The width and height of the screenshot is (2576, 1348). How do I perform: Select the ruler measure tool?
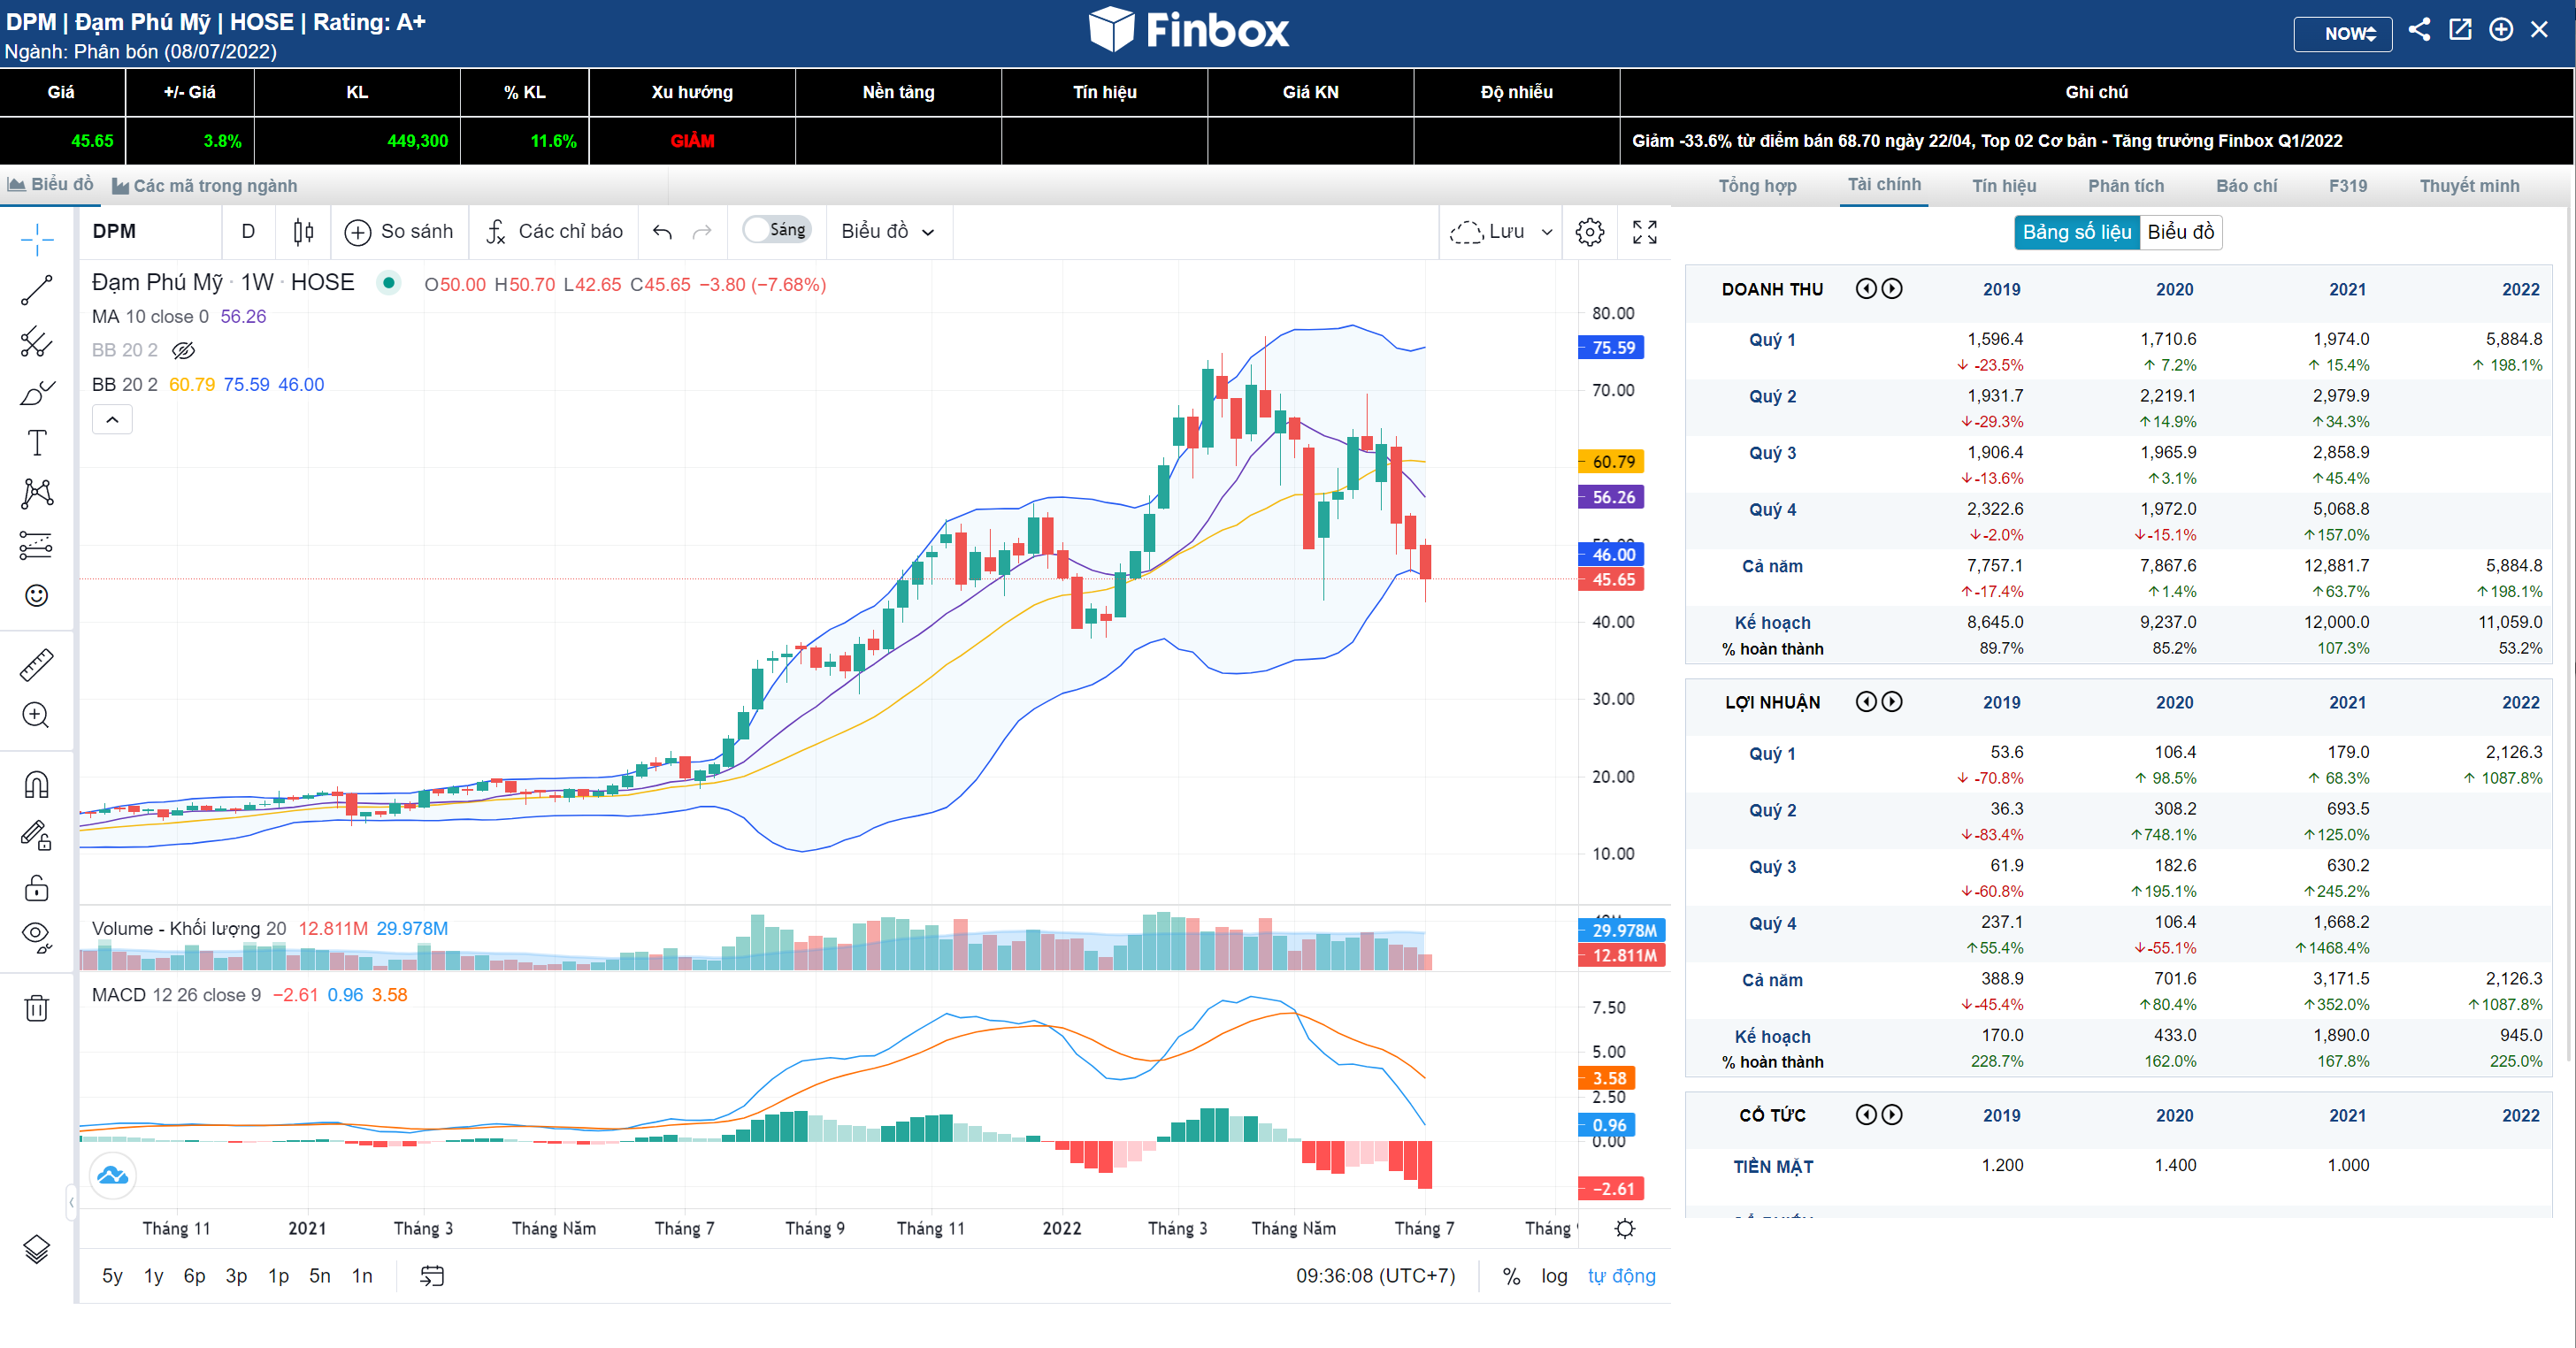point(37,665)
